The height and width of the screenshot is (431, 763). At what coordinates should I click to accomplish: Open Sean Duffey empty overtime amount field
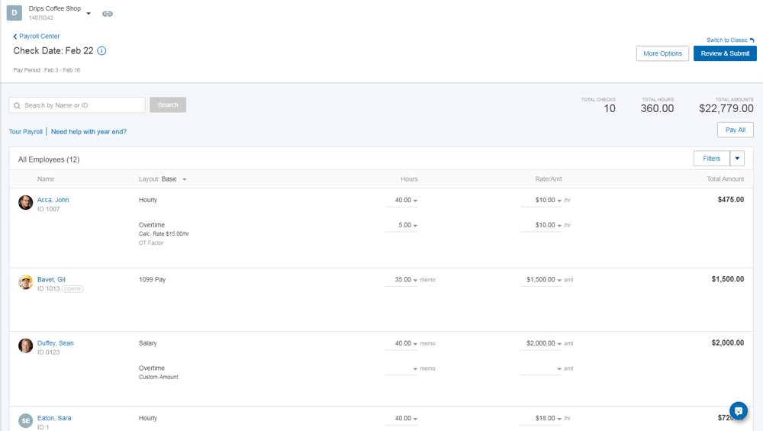pyautogui.click(x=541, y=368)
